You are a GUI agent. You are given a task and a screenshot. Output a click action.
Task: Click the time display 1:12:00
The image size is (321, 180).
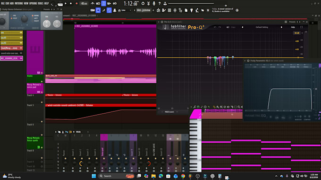coord(131,3)
